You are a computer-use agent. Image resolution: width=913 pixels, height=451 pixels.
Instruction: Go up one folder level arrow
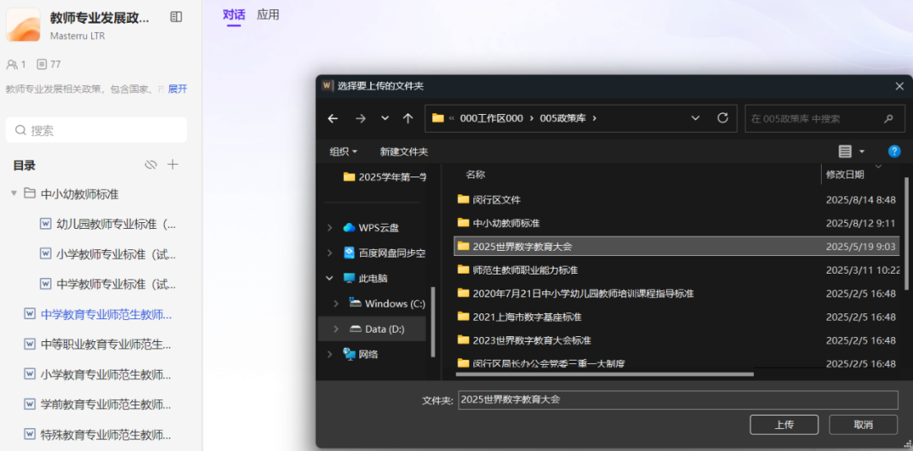408,118
